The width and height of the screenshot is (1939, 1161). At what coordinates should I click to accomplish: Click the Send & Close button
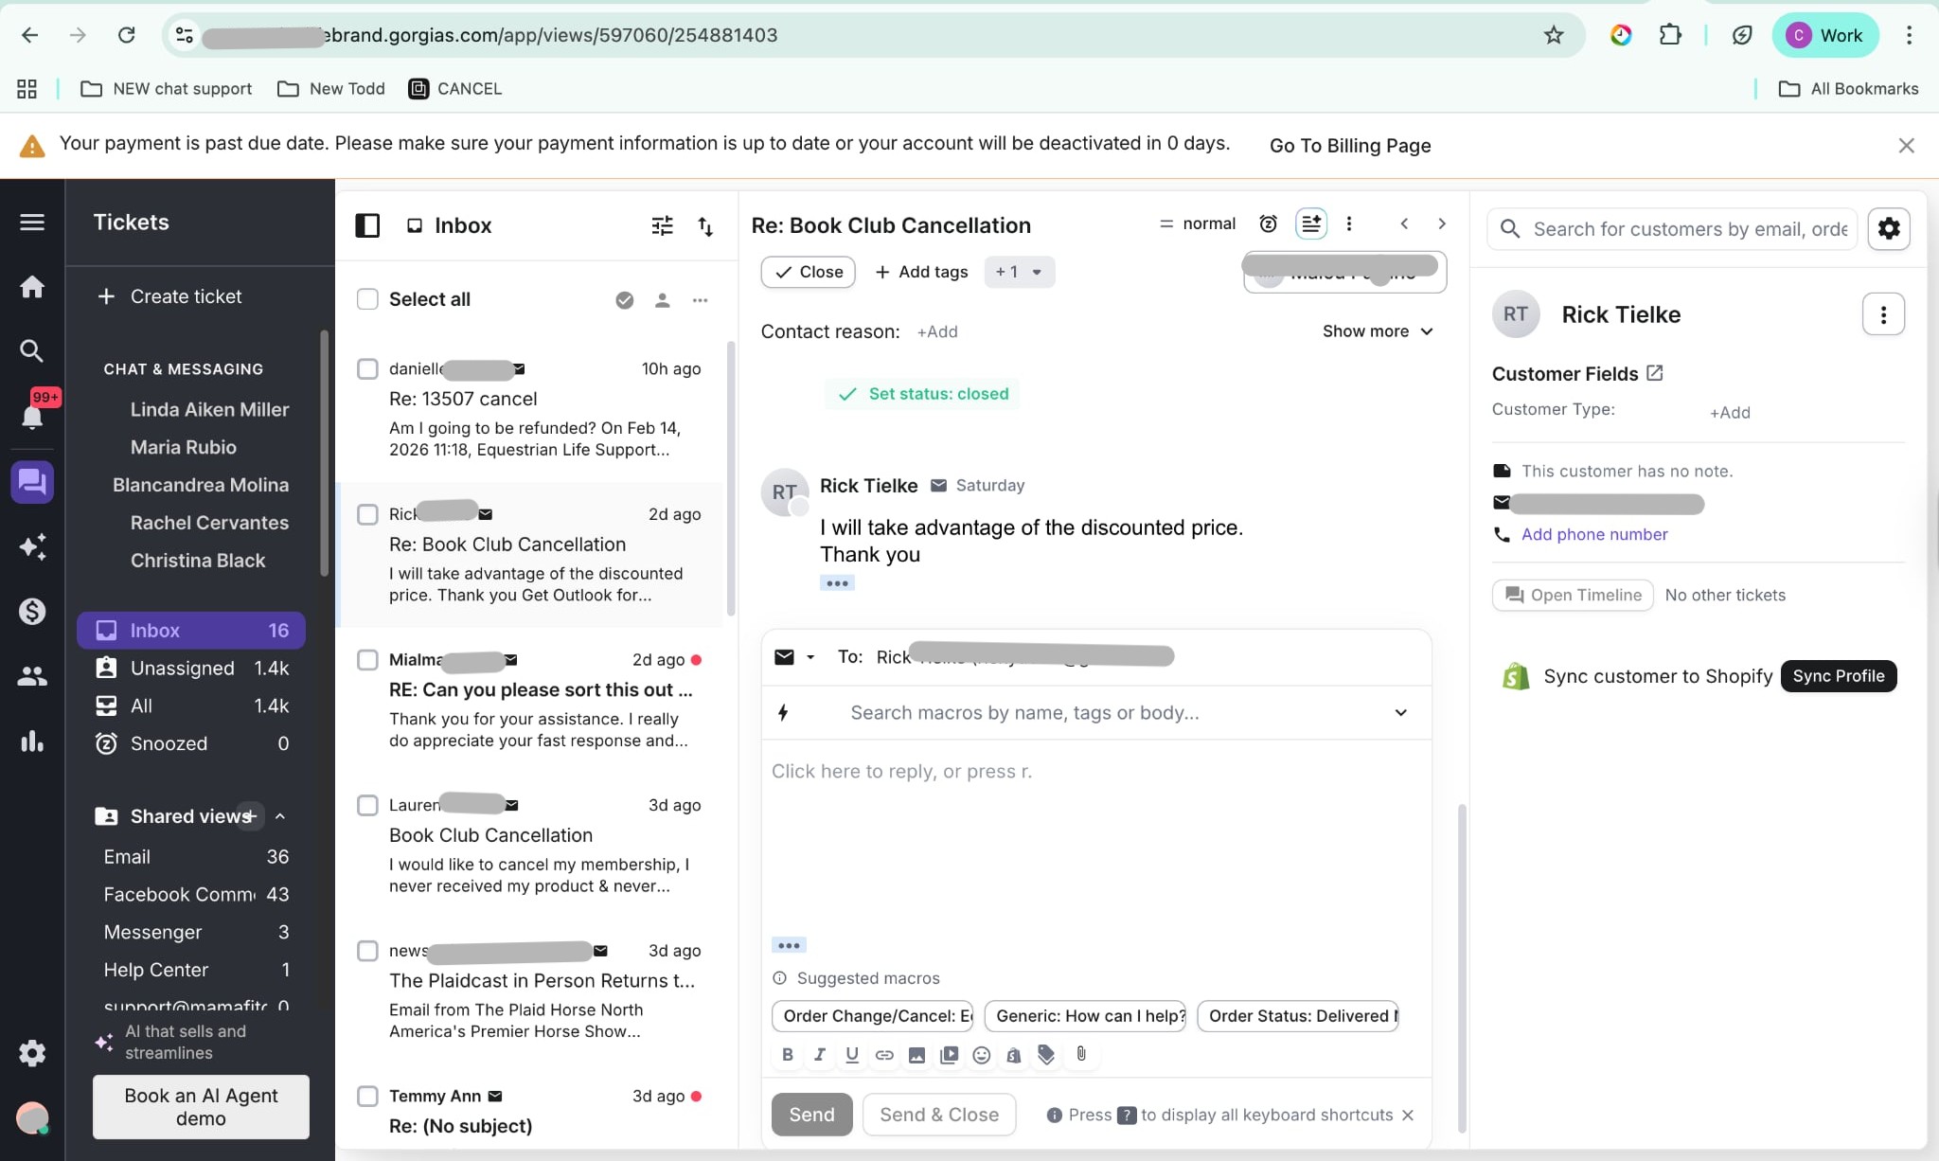click(938, 1115)
